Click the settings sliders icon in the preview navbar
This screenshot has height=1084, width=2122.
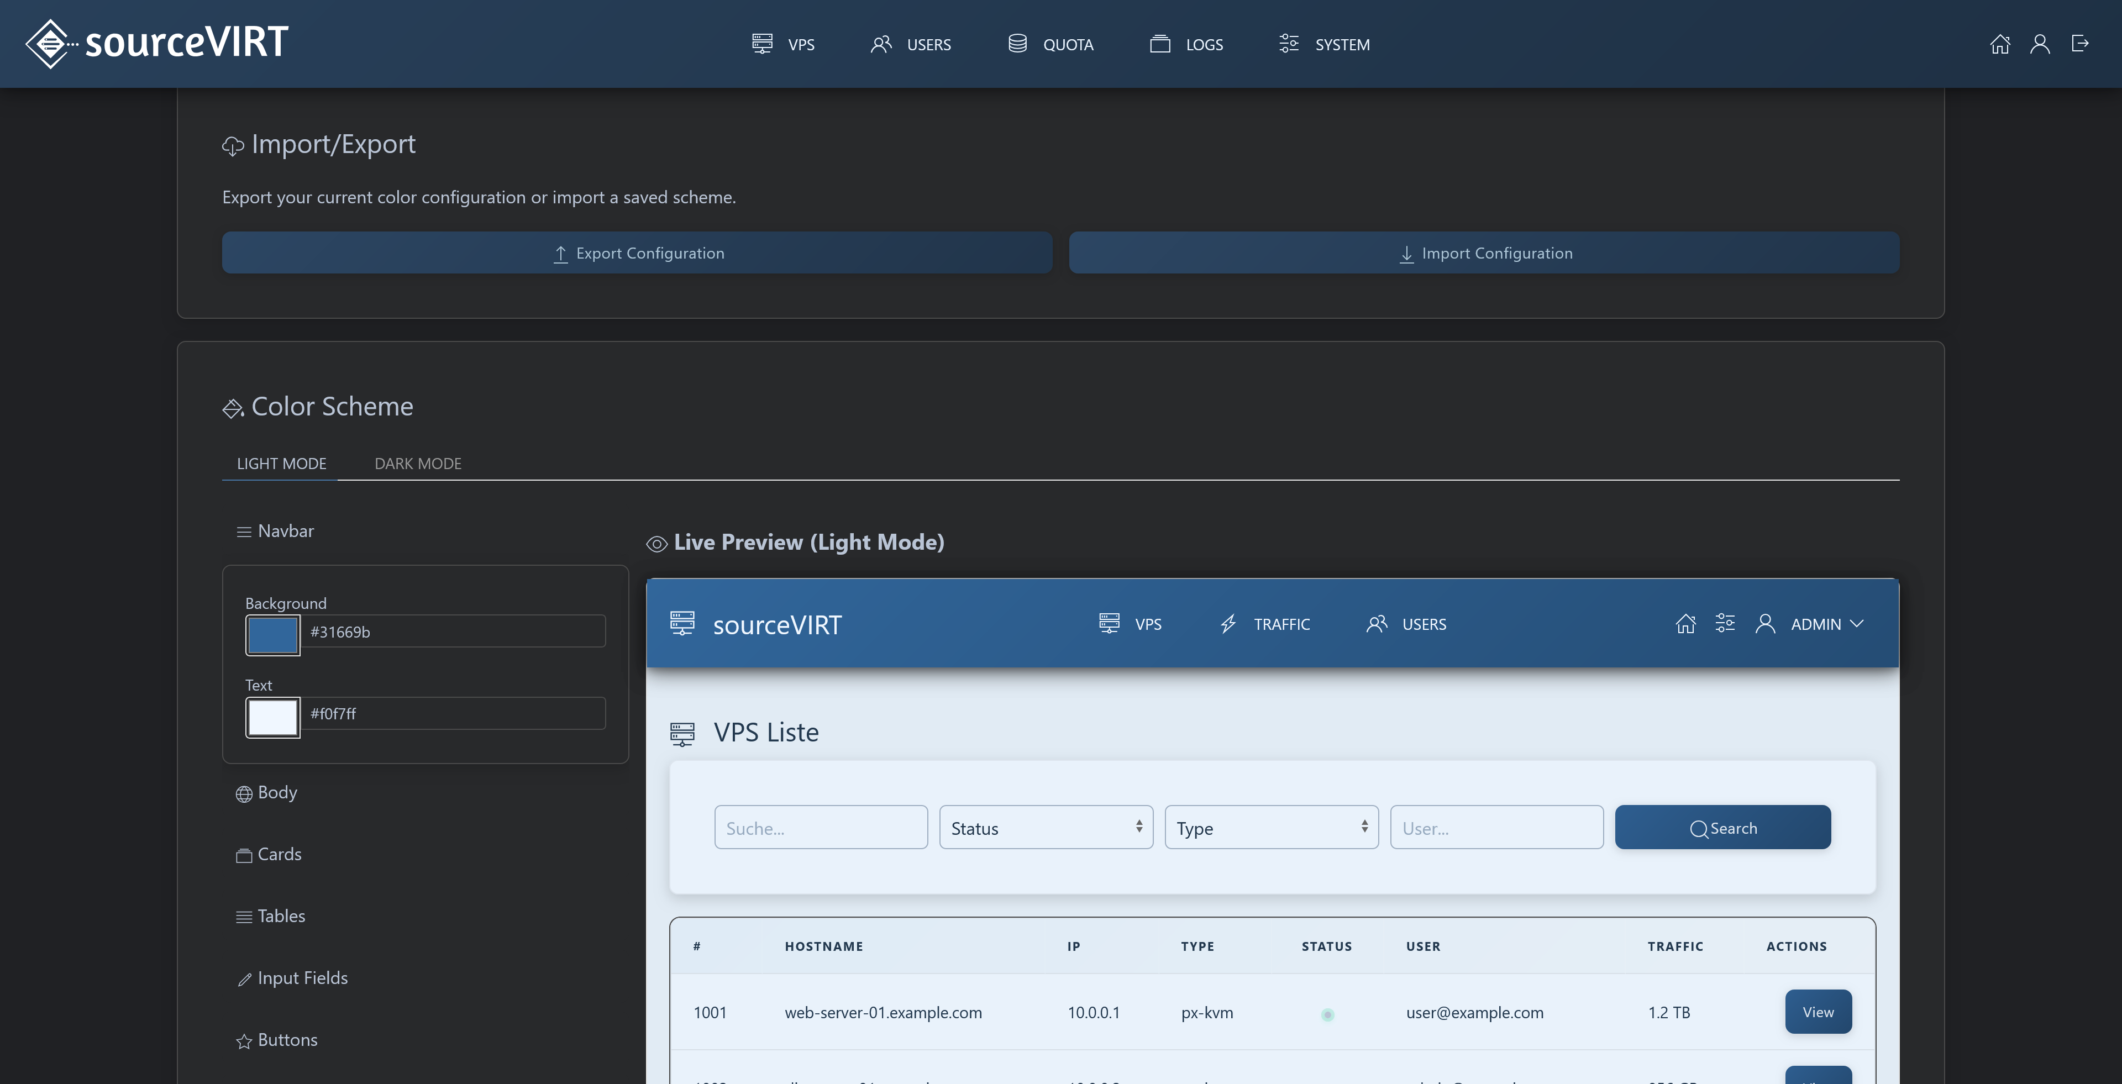pyautogui.click(x=1725, y=624)
